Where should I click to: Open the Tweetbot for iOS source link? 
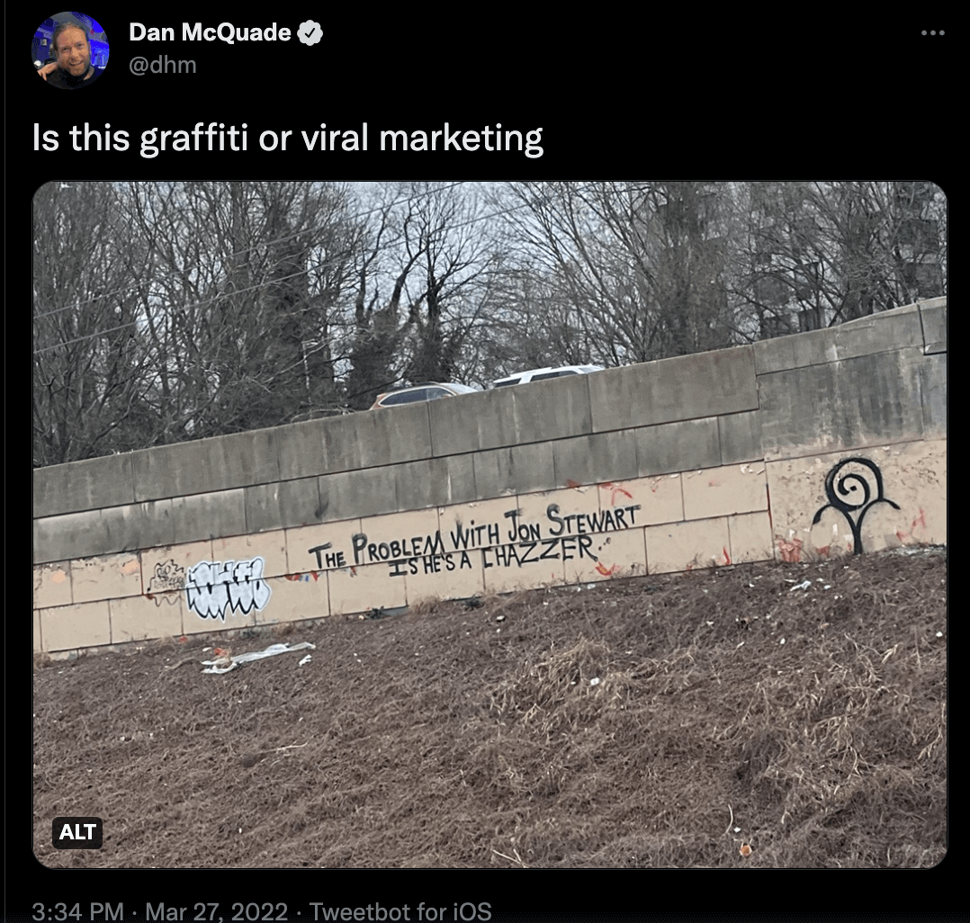click(400, 910)
